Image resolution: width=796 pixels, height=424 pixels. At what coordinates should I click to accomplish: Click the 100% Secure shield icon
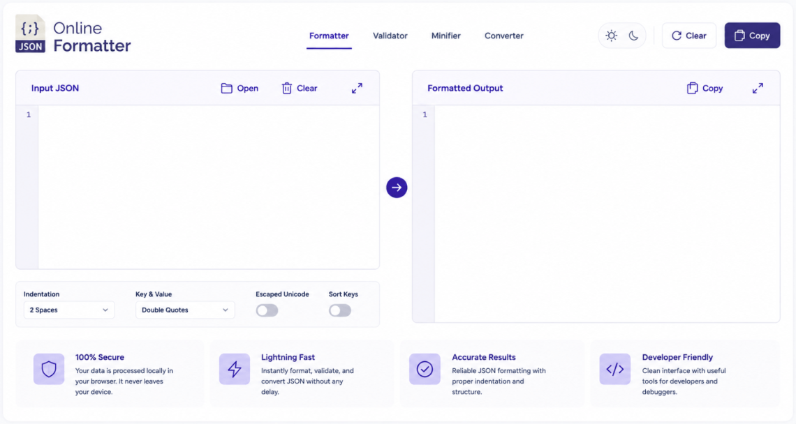click(x=49, y=369)
